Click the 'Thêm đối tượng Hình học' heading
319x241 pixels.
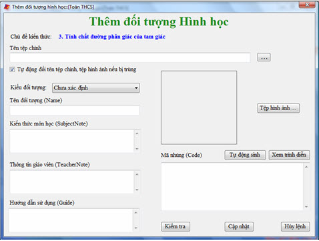click(x=159, y=22)
